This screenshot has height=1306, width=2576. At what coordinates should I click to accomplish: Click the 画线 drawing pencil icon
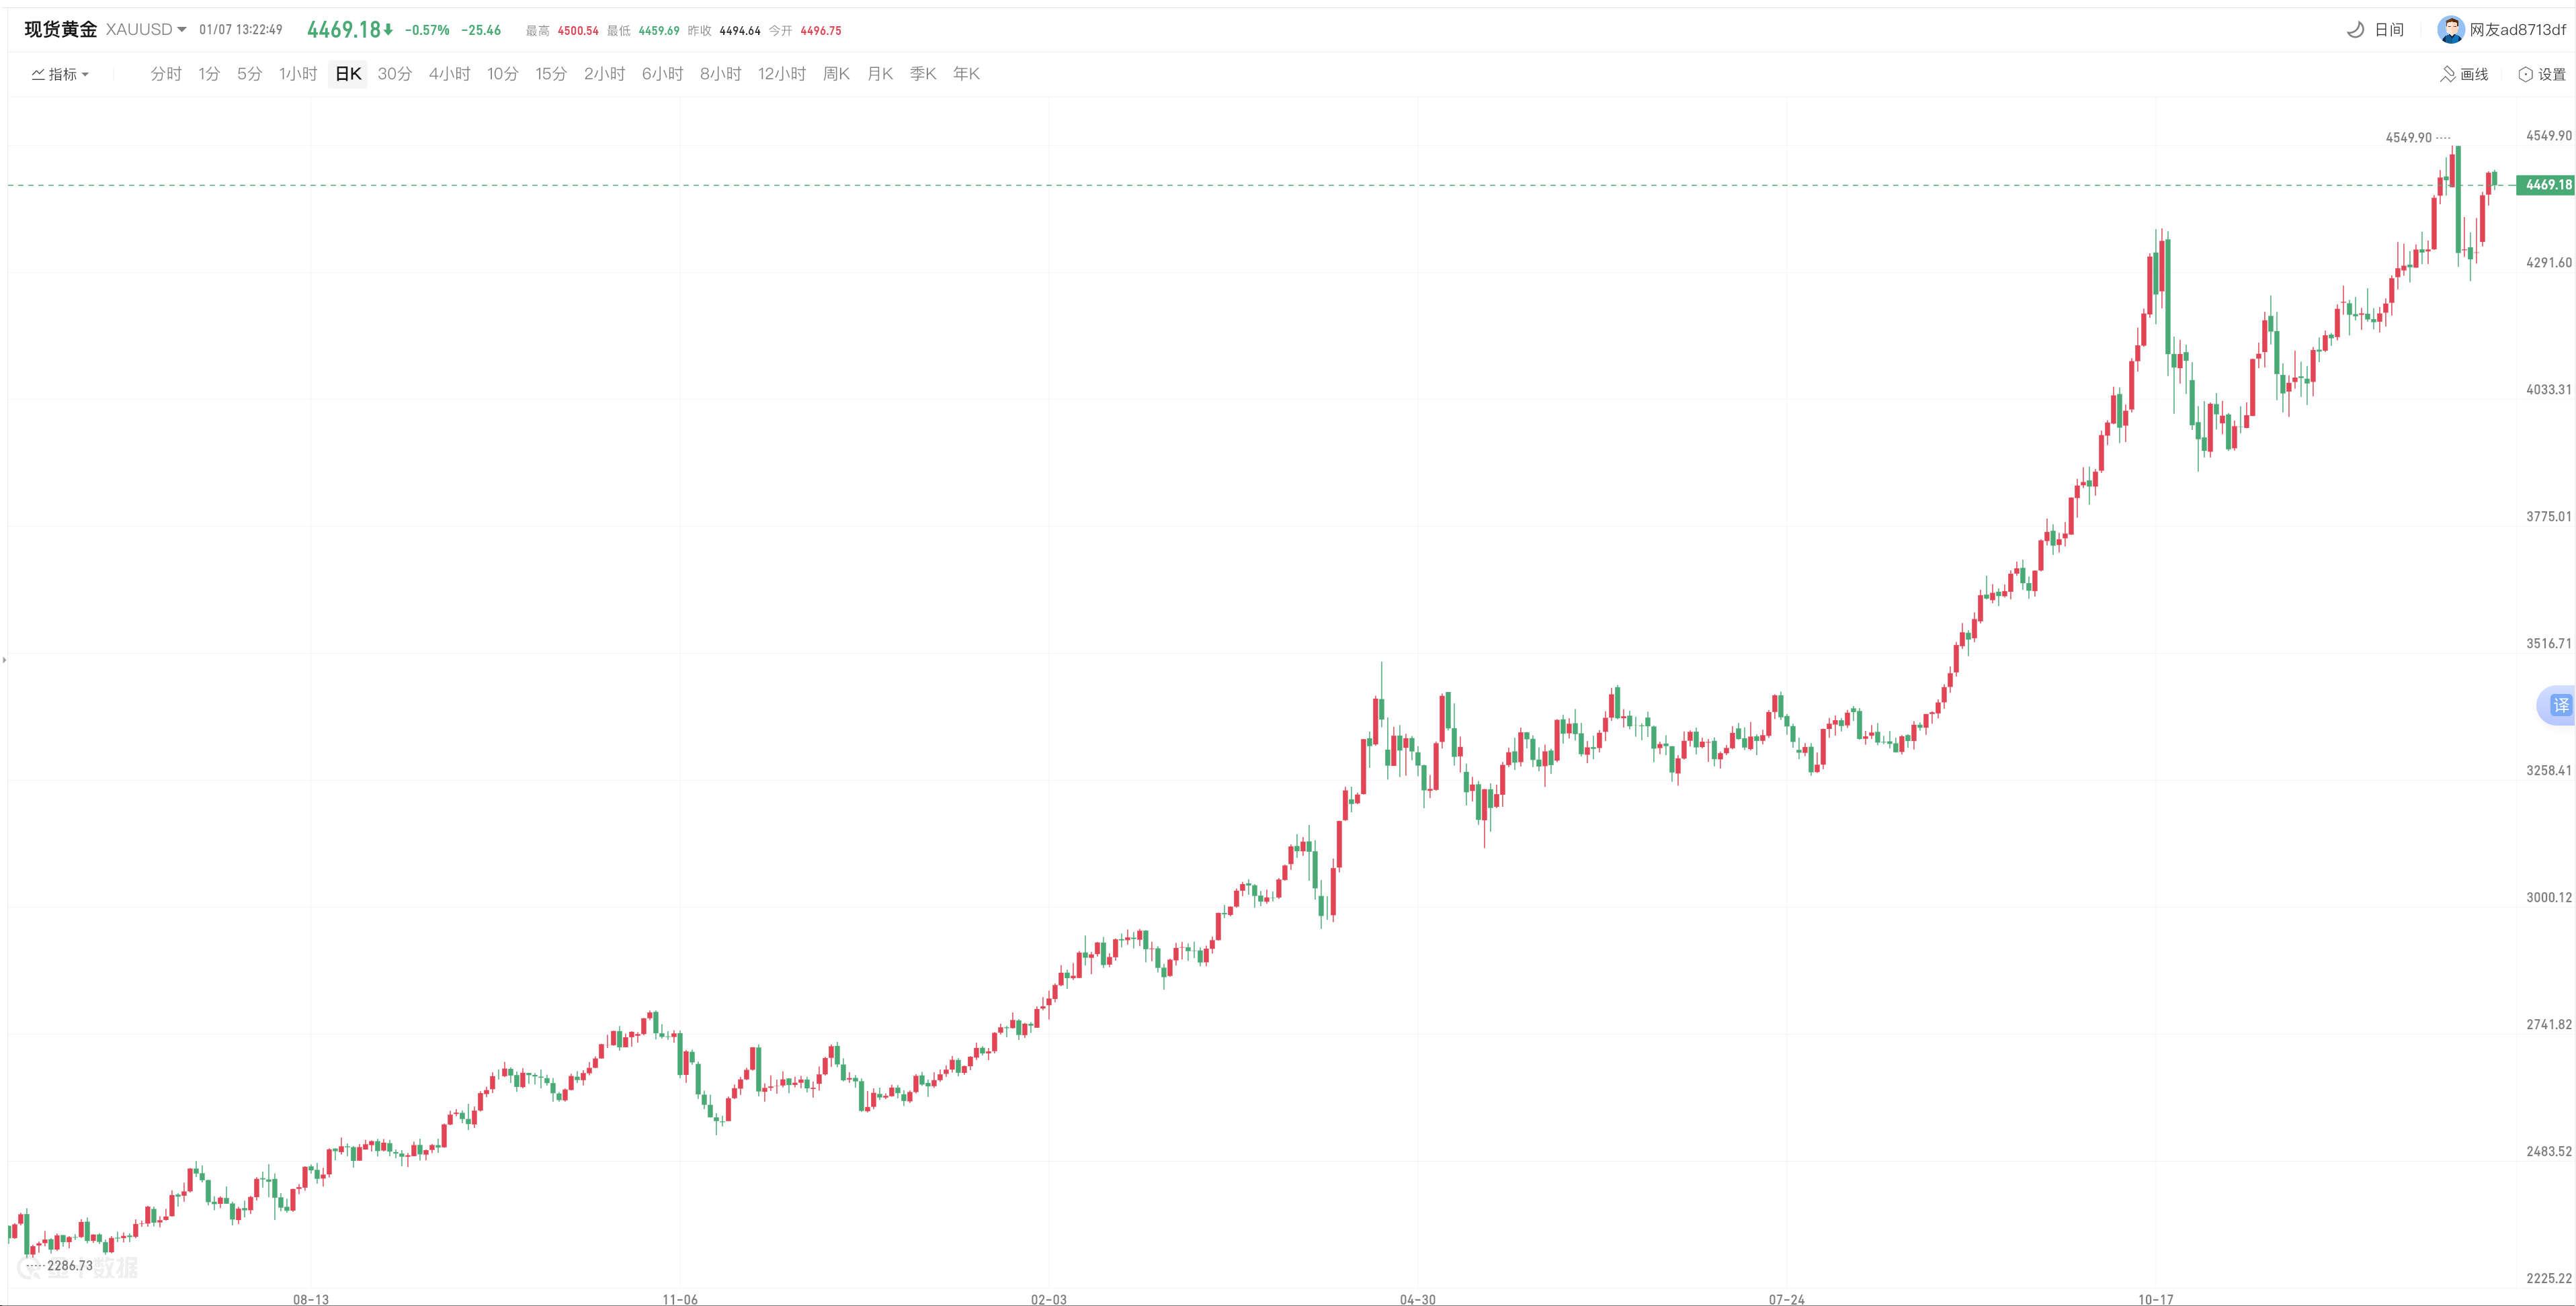(2447, 74)
